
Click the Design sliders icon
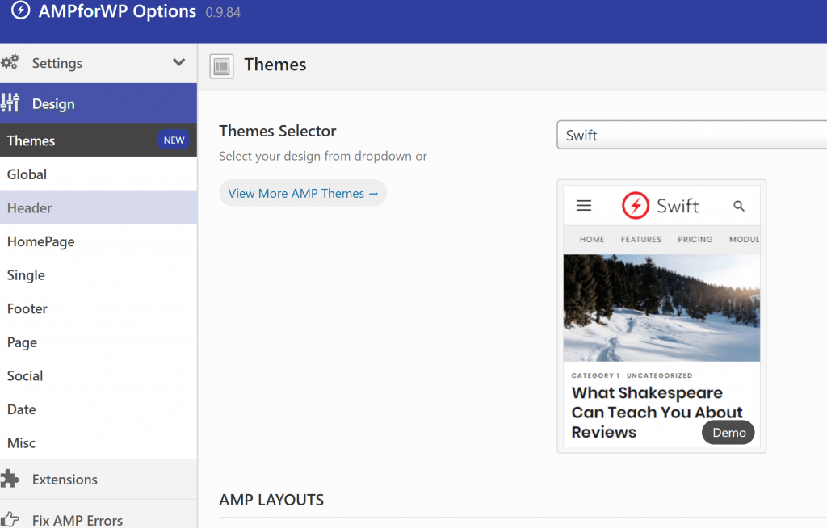pyautogui.click(x=10, y=103)
